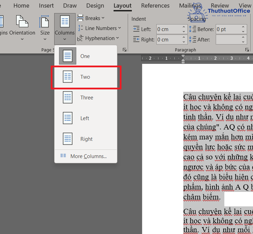Screen dimensions: 253x234
Task: Increase Indent Right with up arrow
Action: click(184, 37)
